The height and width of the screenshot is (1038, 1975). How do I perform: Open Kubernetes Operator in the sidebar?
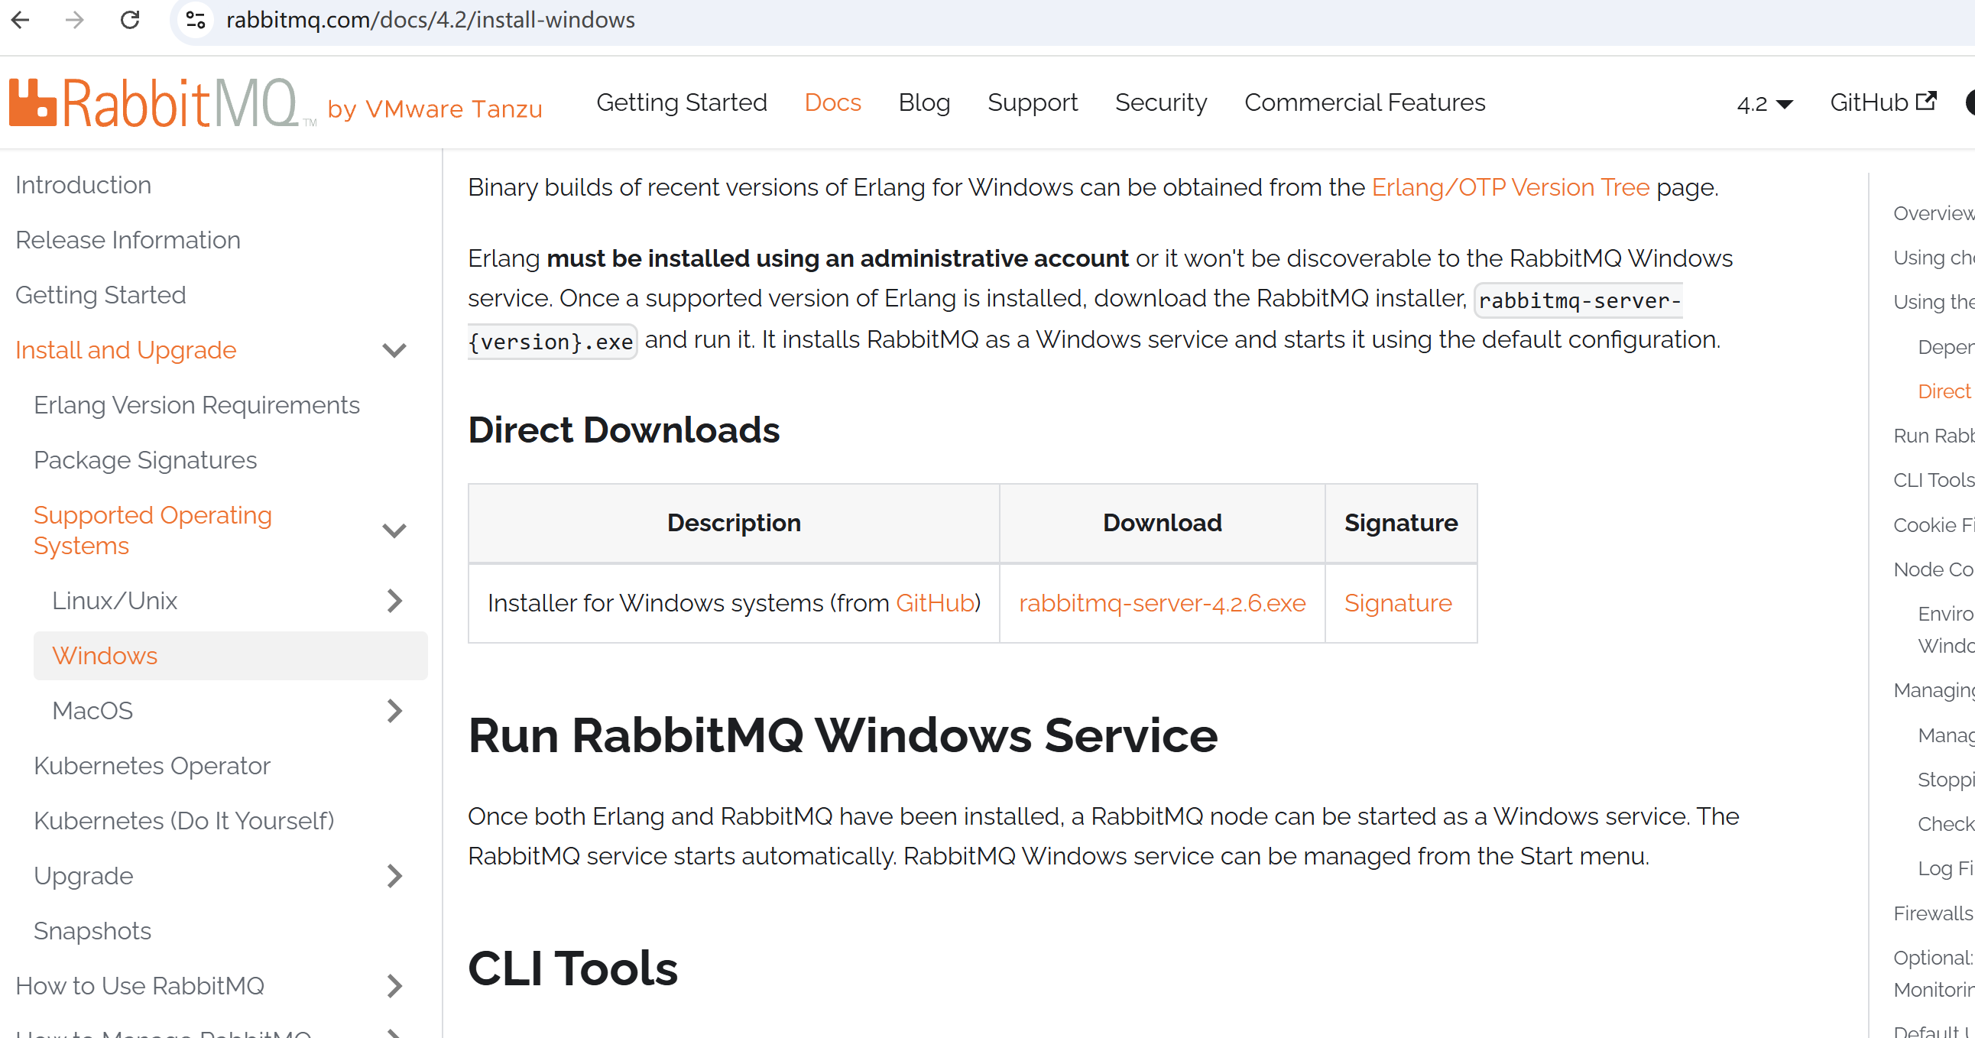tap(153, 766)
